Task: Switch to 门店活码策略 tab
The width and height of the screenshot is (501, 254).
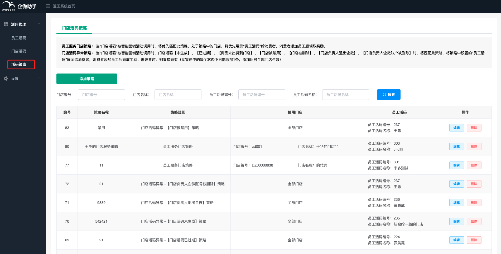Action: tap(74, 28)
